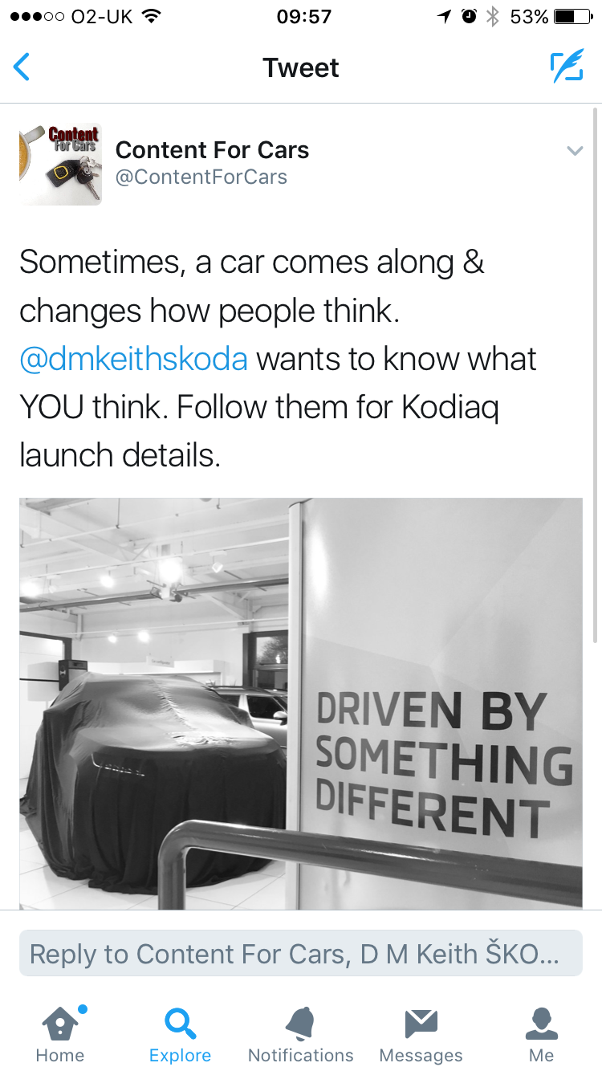Tap the @dmkeithskoda mention link
The height and width of the screenshot is (1071, 602).
pyautogui.click(x=133, y=359)
